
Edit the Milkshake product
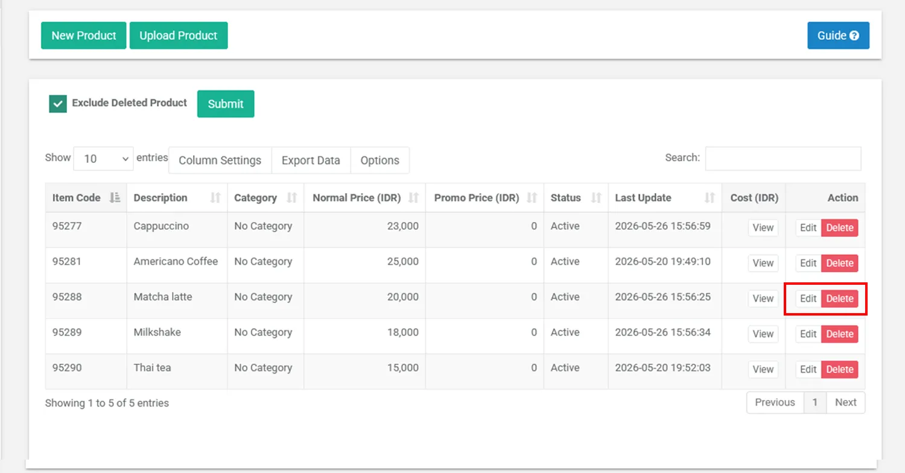pyautogui.click(x=808, y=334)
